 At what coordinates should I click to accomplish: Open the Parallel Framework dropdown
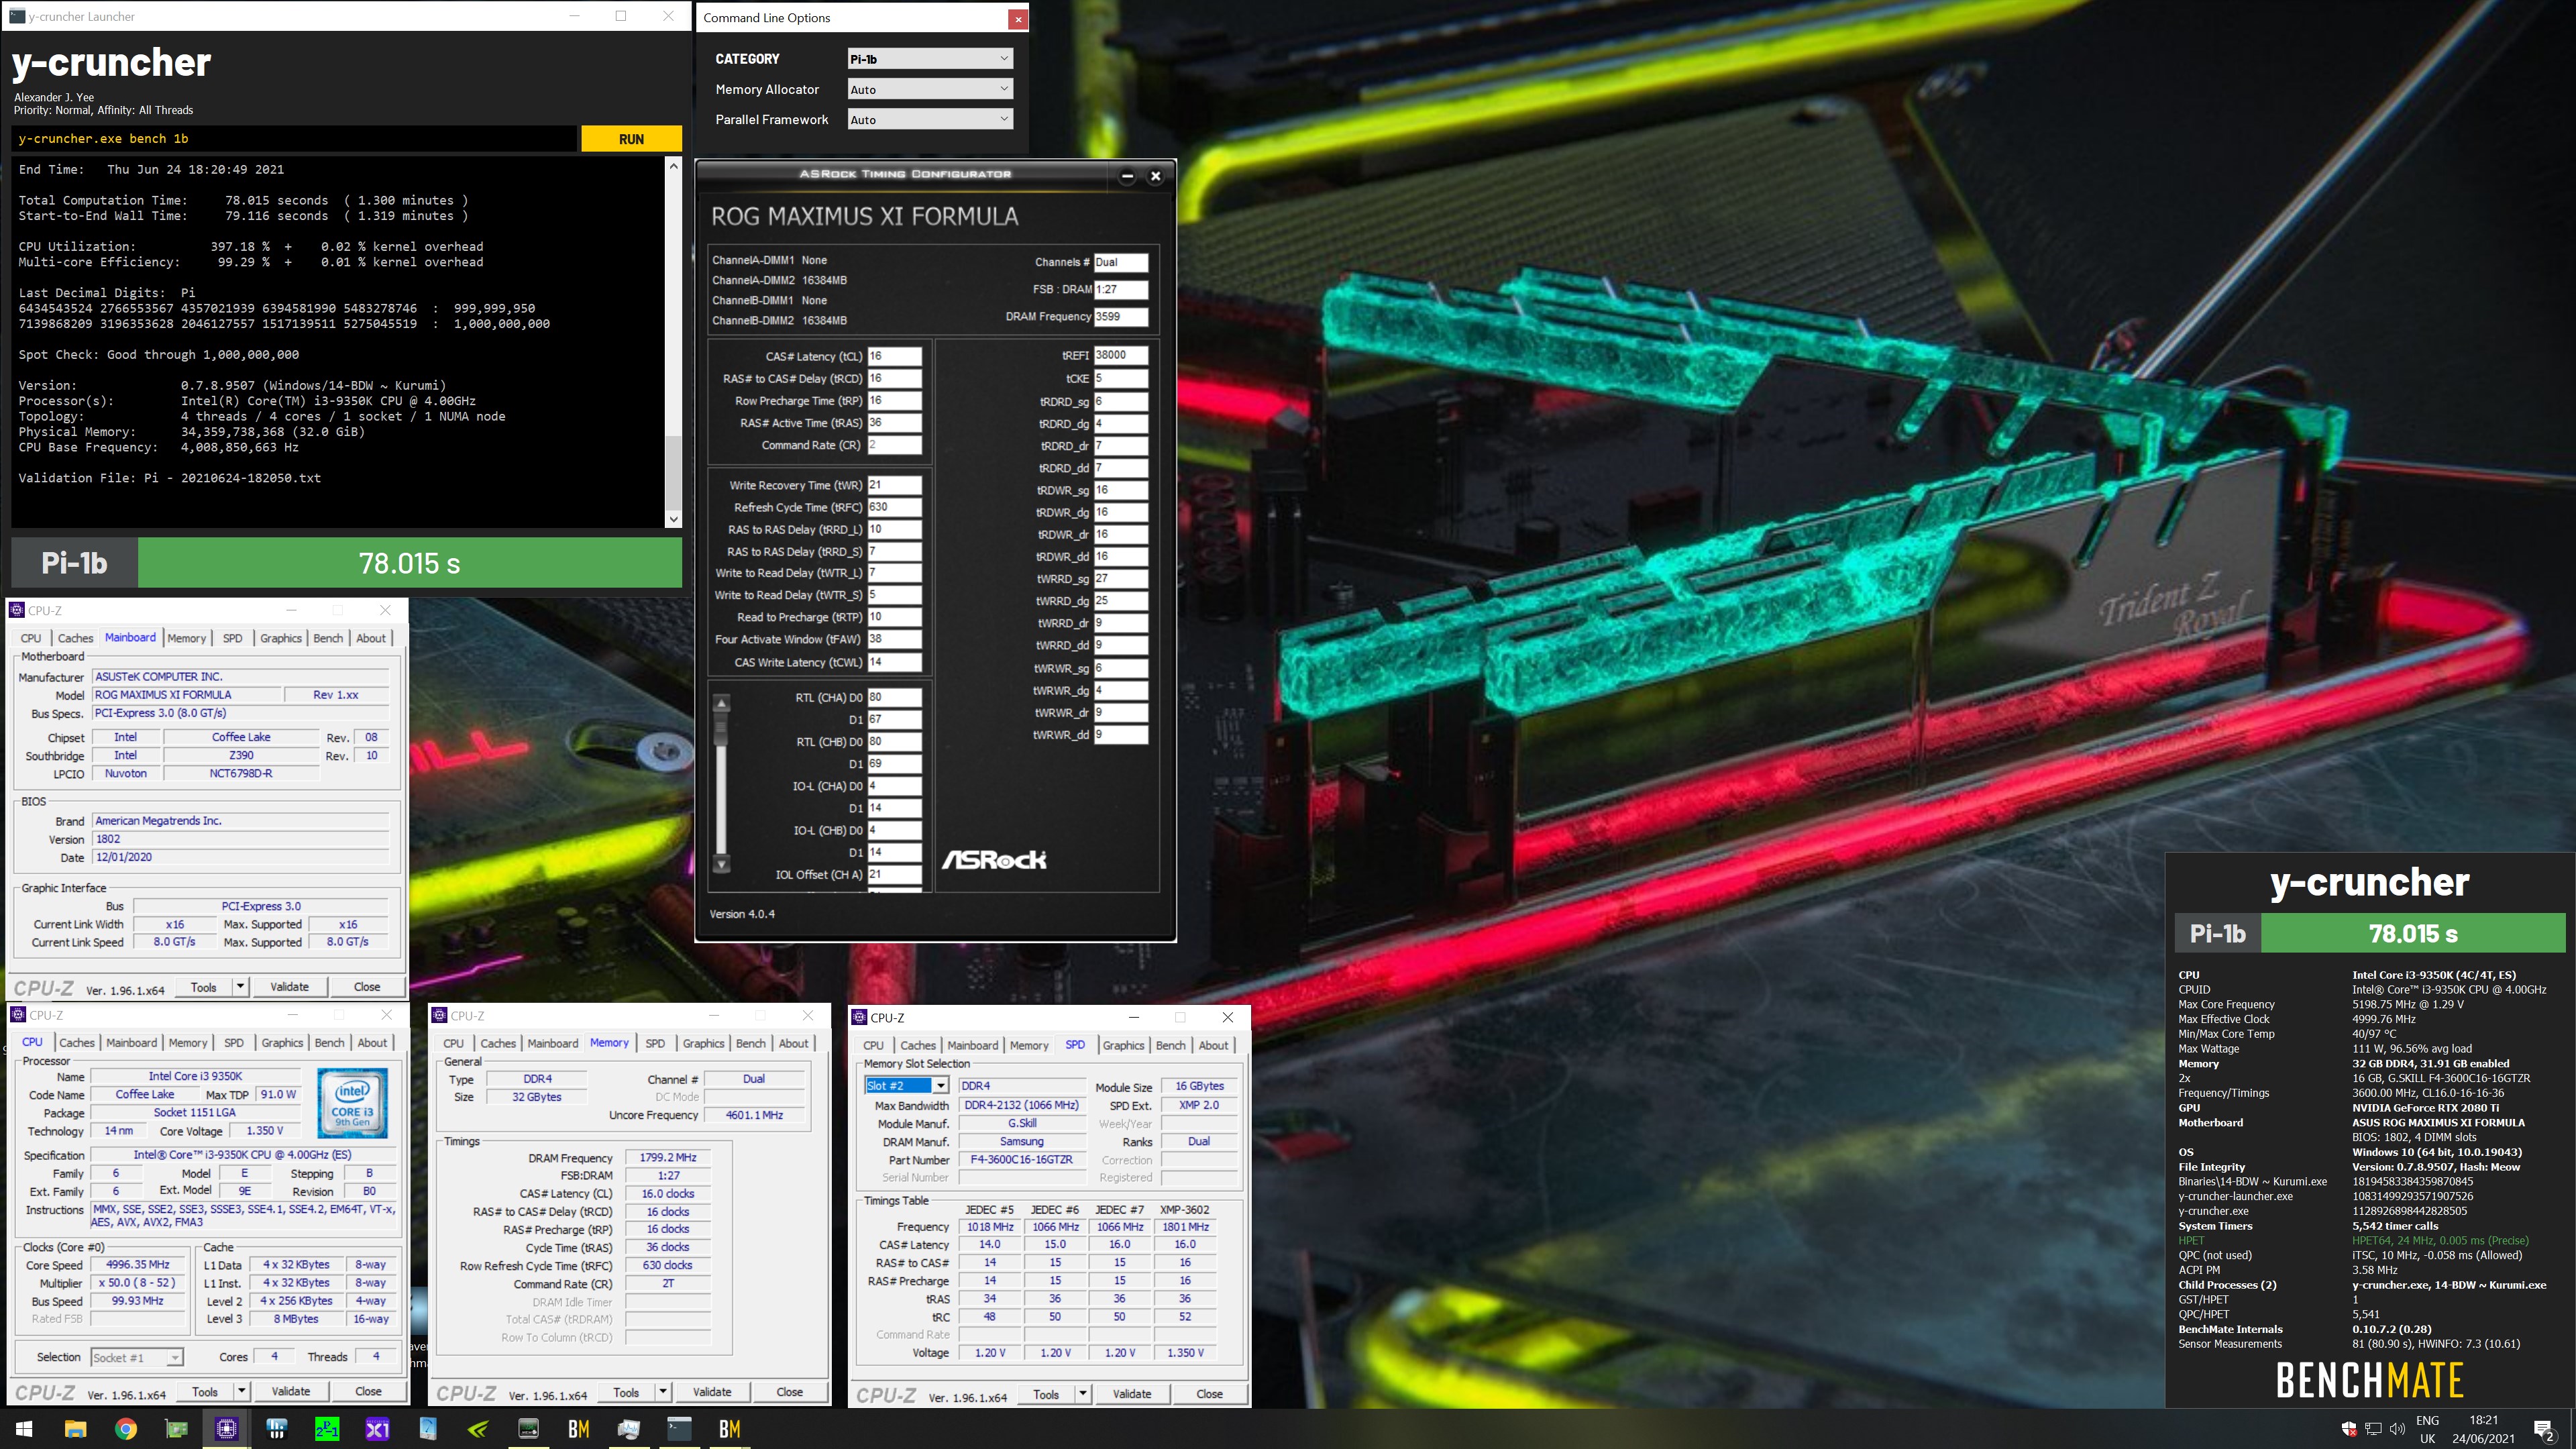click(930, 119)
